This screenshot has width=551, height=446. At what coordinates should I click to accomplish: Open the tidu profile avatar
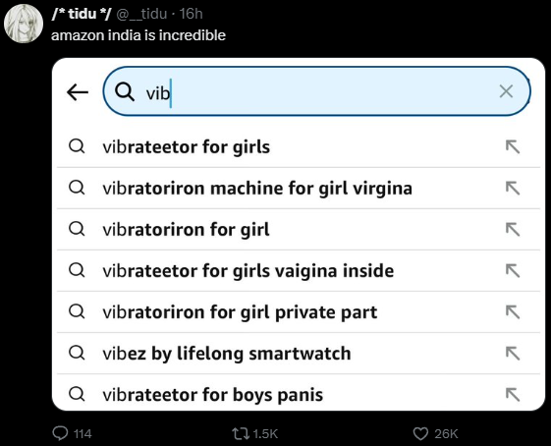click(24, 24)
